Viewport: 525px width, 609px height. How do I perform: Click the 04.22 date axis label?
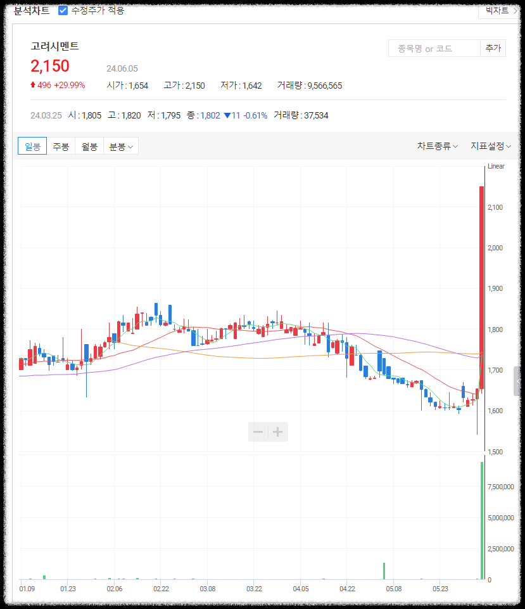pos(347,589)
